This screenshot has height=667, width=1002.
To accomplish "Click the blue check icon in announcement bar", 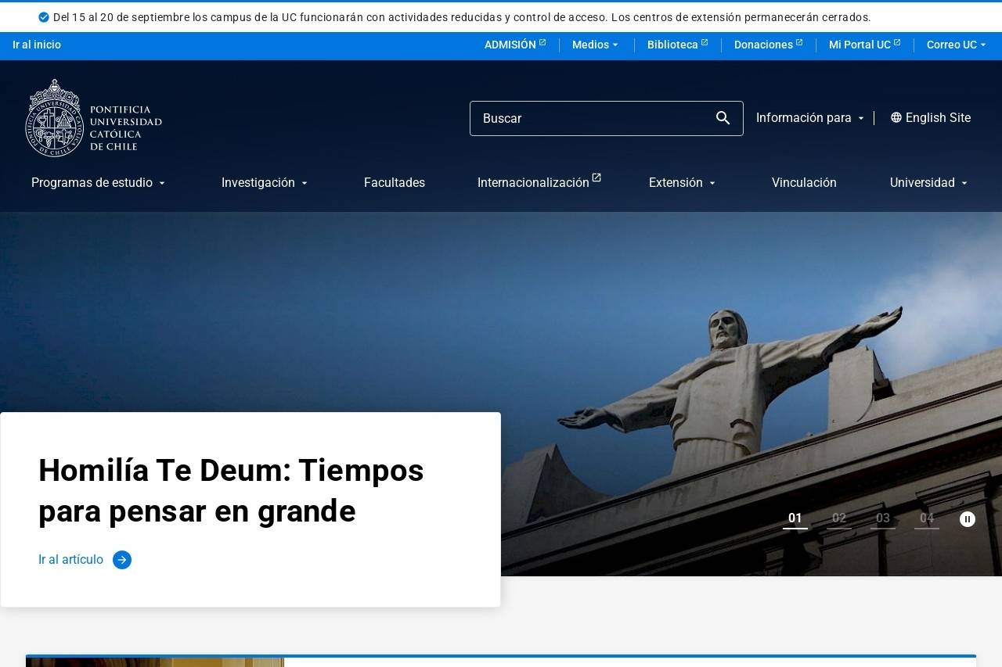I will pyautogui.click(x=44, y=17).
